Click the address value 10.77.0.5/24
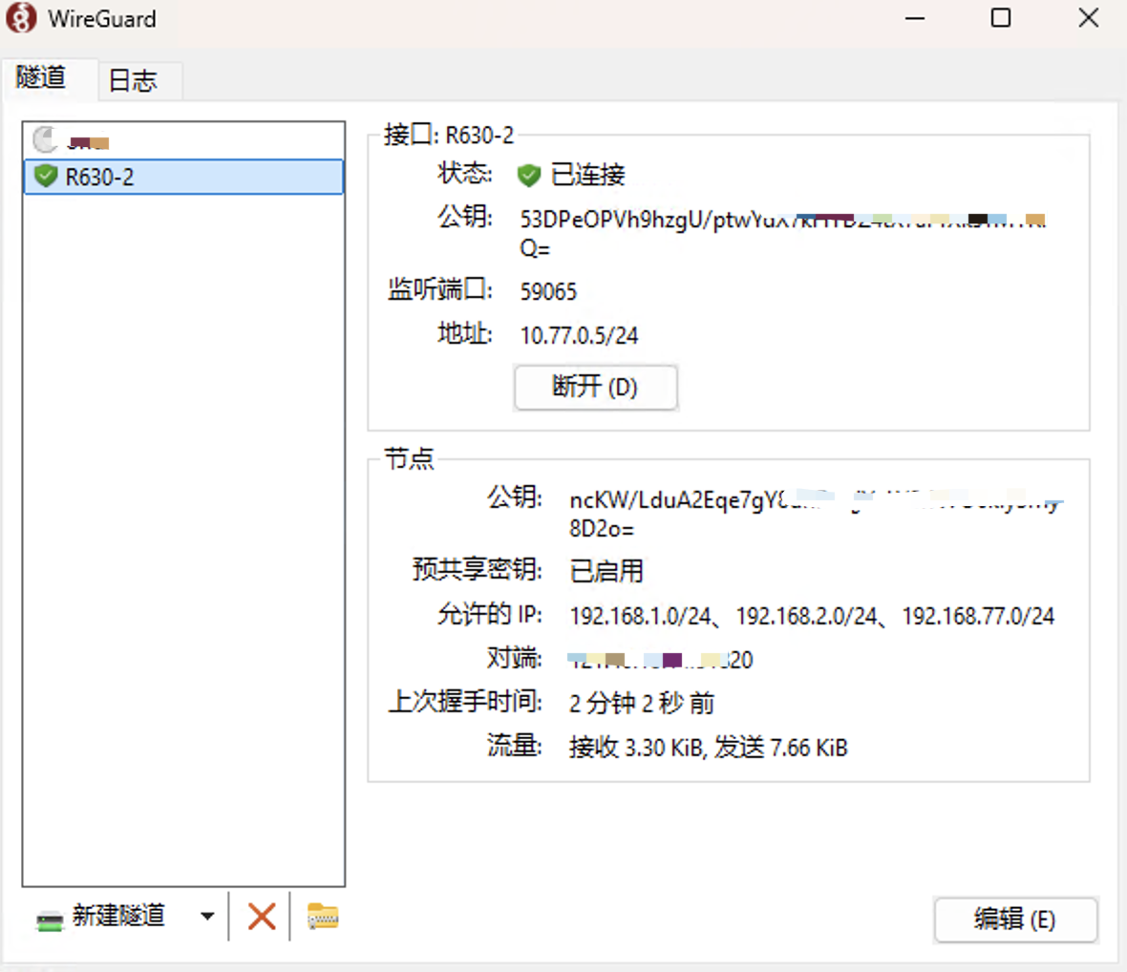The height and width of the screenshot is (972, 1127). (580, 335)
